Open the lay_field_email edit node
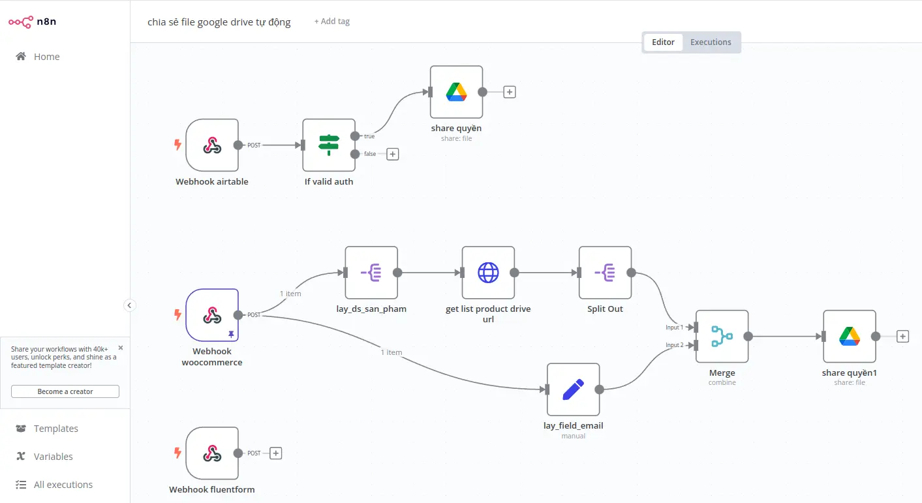922x503 pixels. click(x=573, y=389)
